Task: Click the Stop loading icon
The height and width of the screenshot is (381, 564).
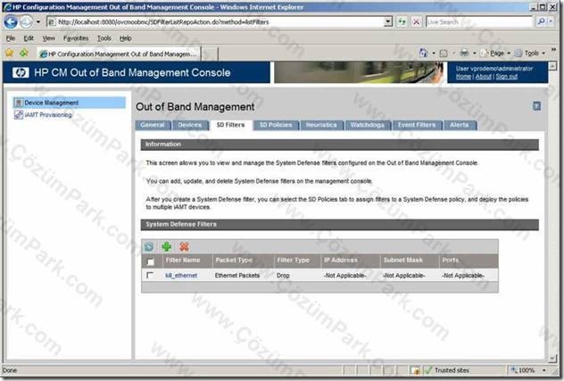Action: tap(416, 22)
